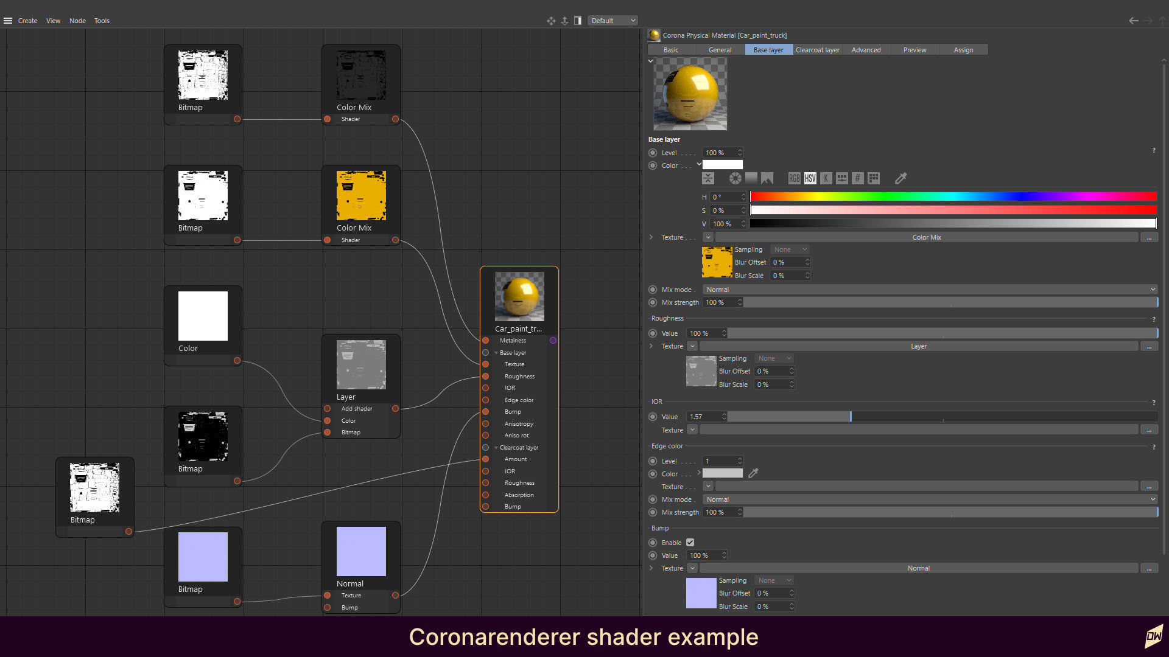The image size is (1169, 657).
Task: Open the Default layout dropdown
Action: [613, 21]
